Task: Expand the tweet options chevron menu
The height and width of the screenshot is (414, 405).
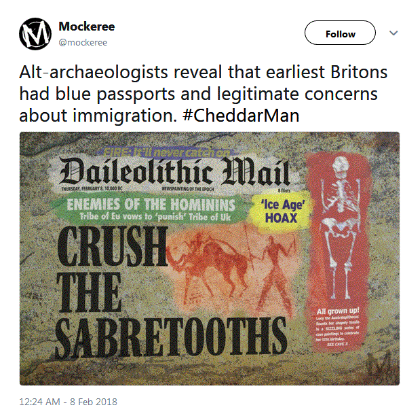Action: click(x=393, y=33)
